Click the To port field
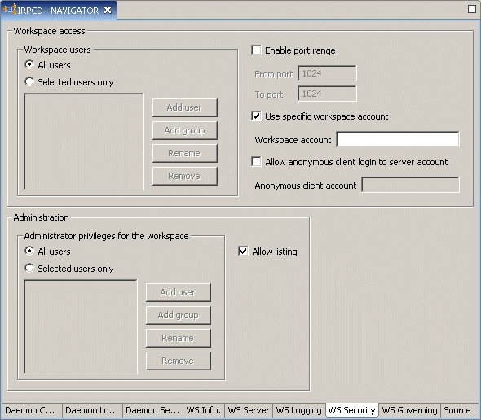 [327, 94]
